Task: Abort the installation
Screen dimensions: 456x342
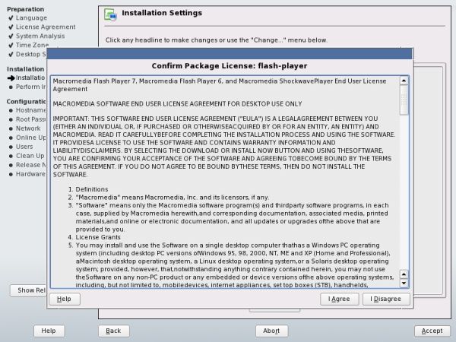Action: pos(271,331)
